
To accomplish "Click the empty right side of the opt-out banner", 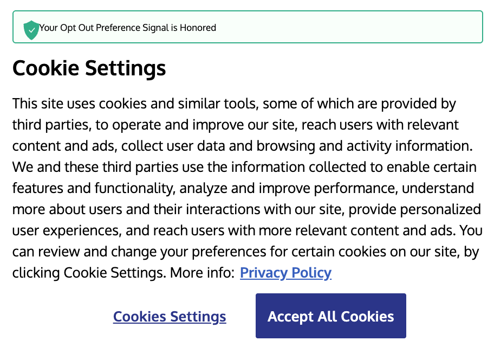I will coord(352,27).
